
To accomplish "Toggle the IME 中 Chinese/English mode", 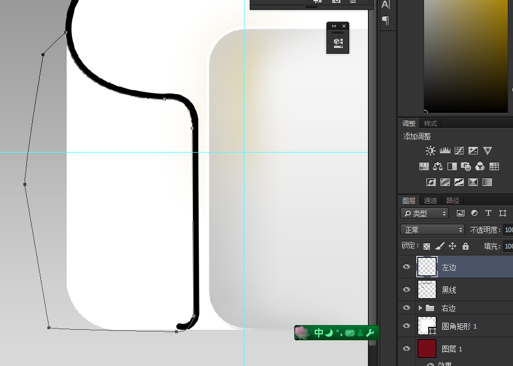I will tap(318, 333).
